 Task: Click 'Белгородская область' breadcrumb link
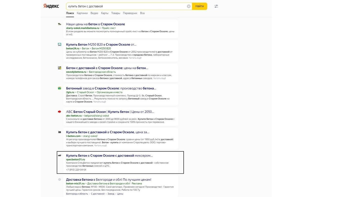pos(102,72)
